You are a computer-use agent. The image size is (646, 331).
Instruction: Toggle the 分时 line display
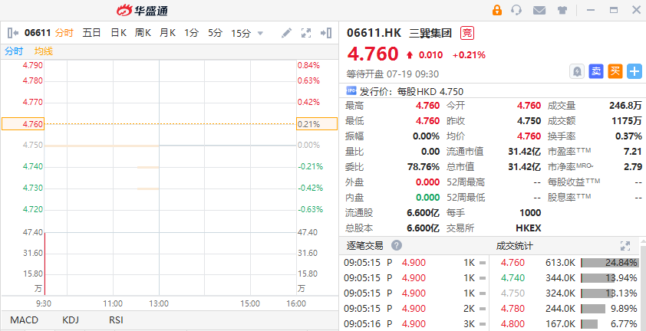coord(15,51)
